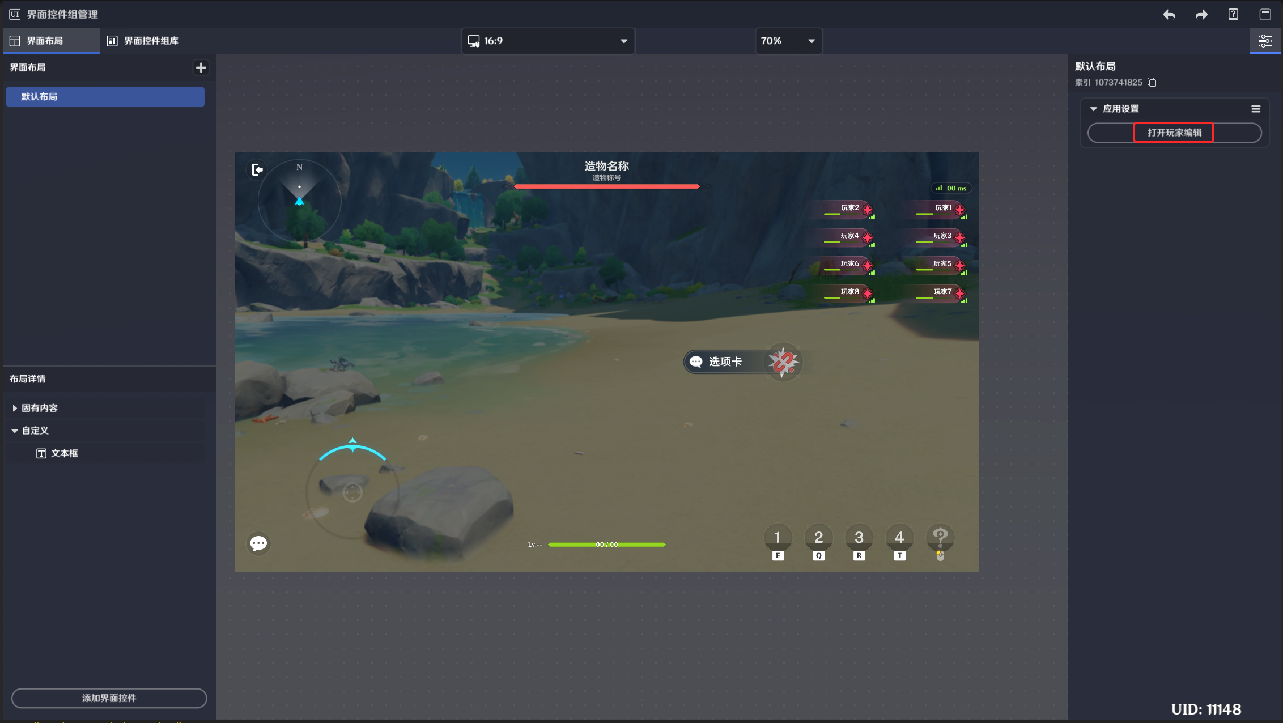Image resolution: width=1283 pixels, height=723 pixels.
Task: Click the chat bubble icon in preview
Action: tap(258, 543)
